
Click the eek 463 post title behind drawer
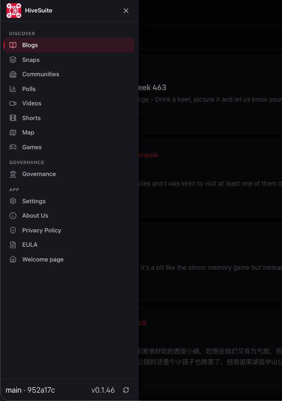click(x=152, y=87)
